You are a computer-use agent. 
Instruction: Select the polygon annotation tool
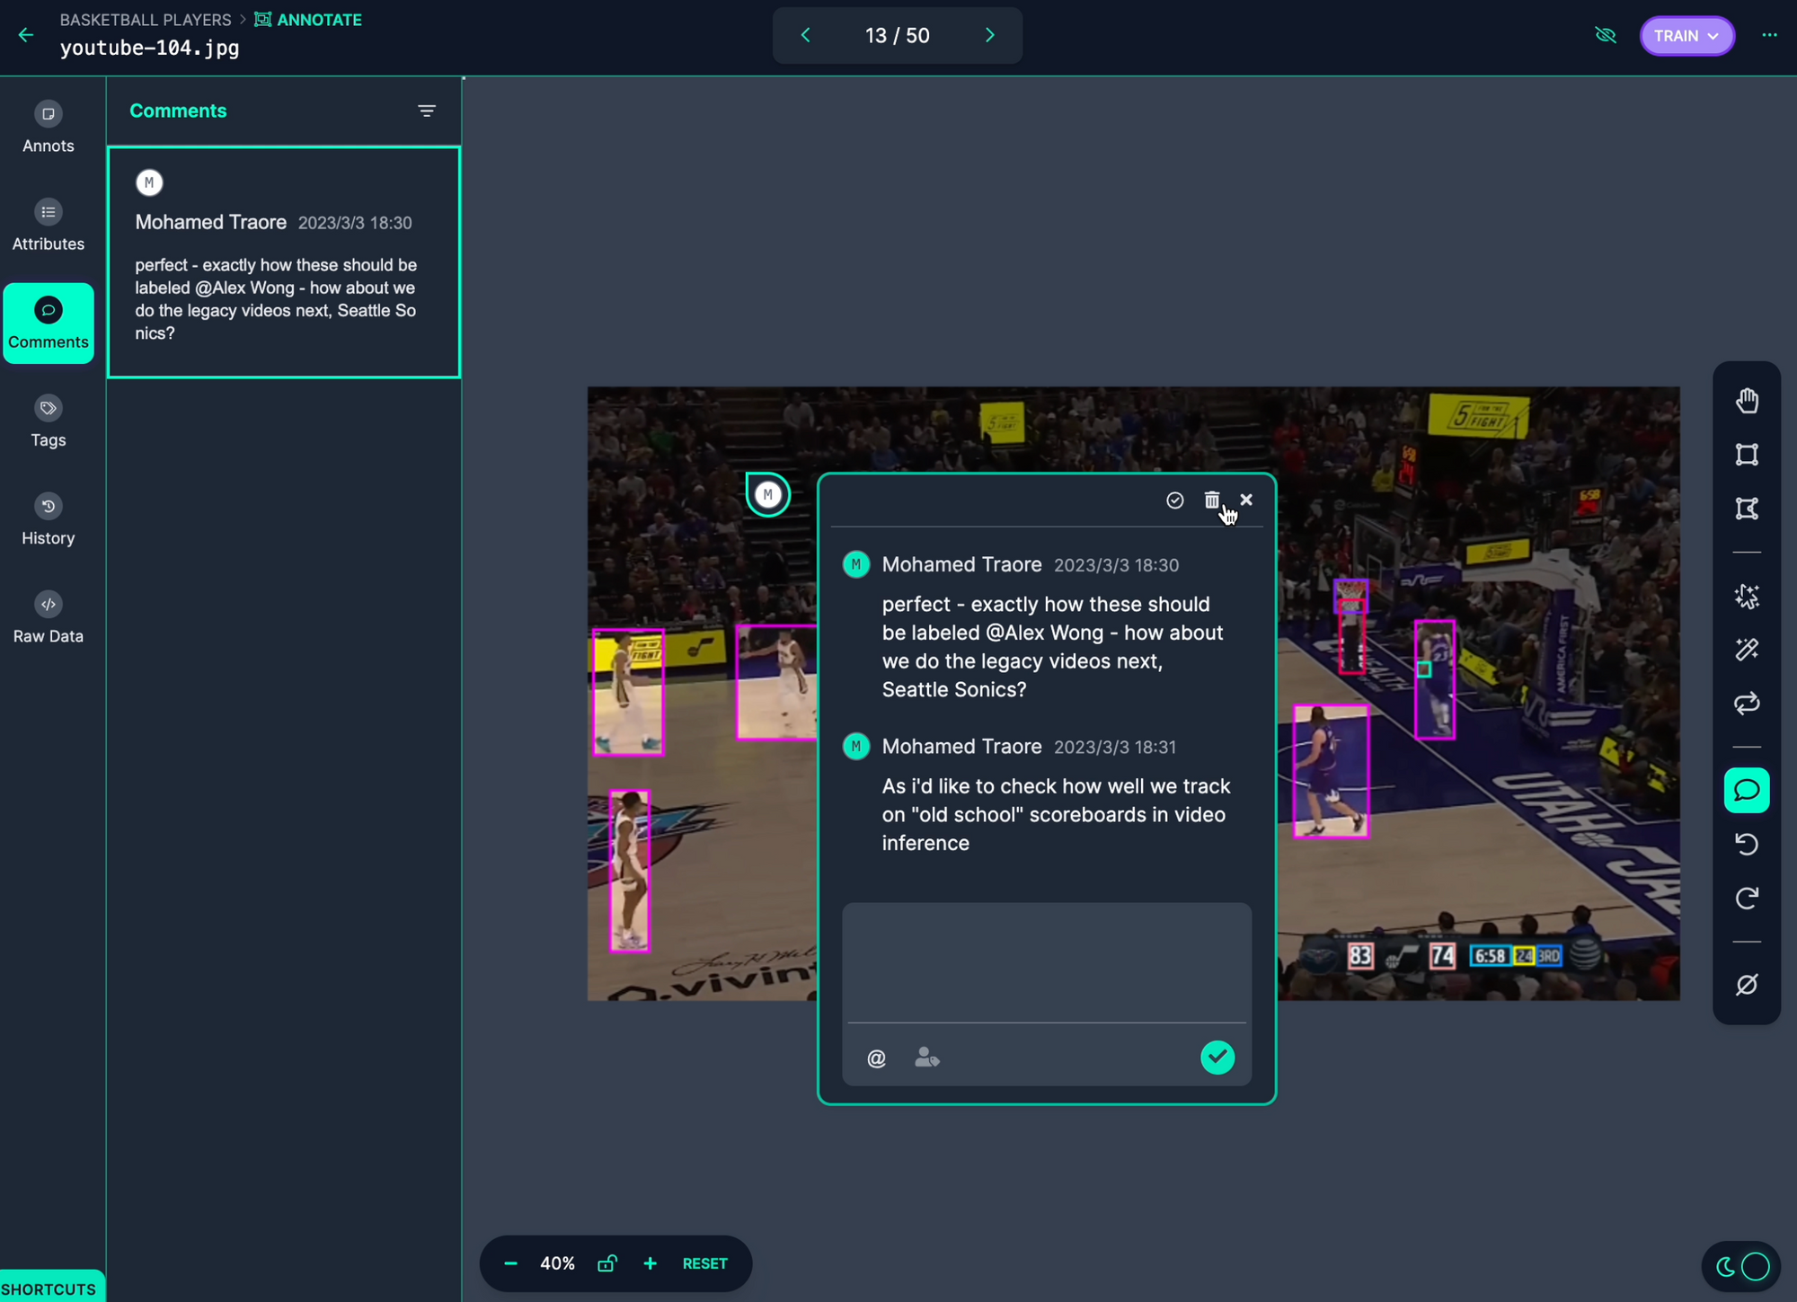[1747, 509]
